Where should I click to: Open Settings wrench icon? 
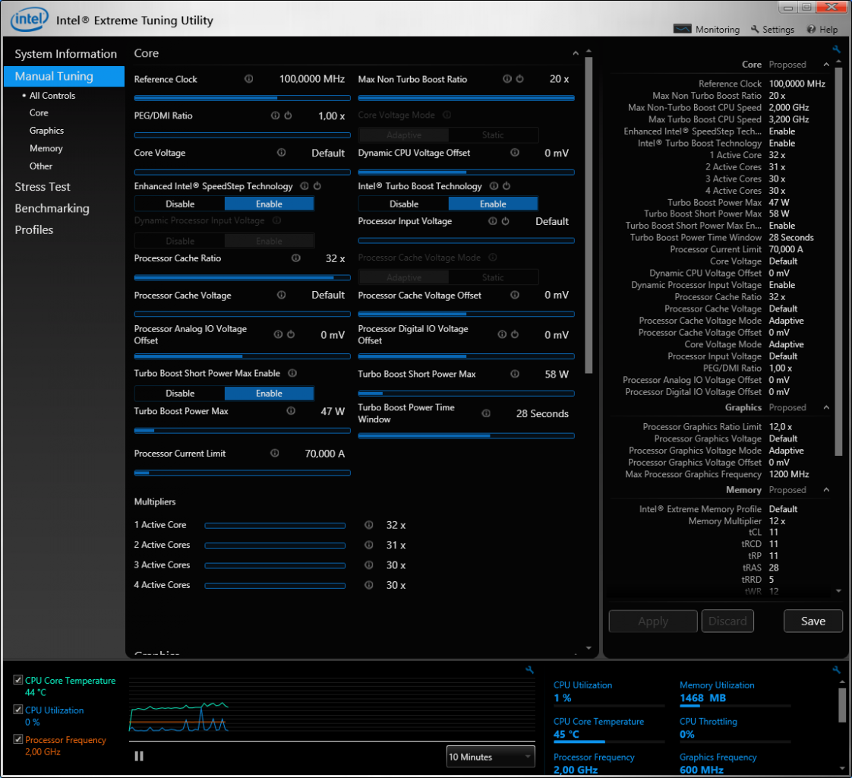[x=755, y=30]
